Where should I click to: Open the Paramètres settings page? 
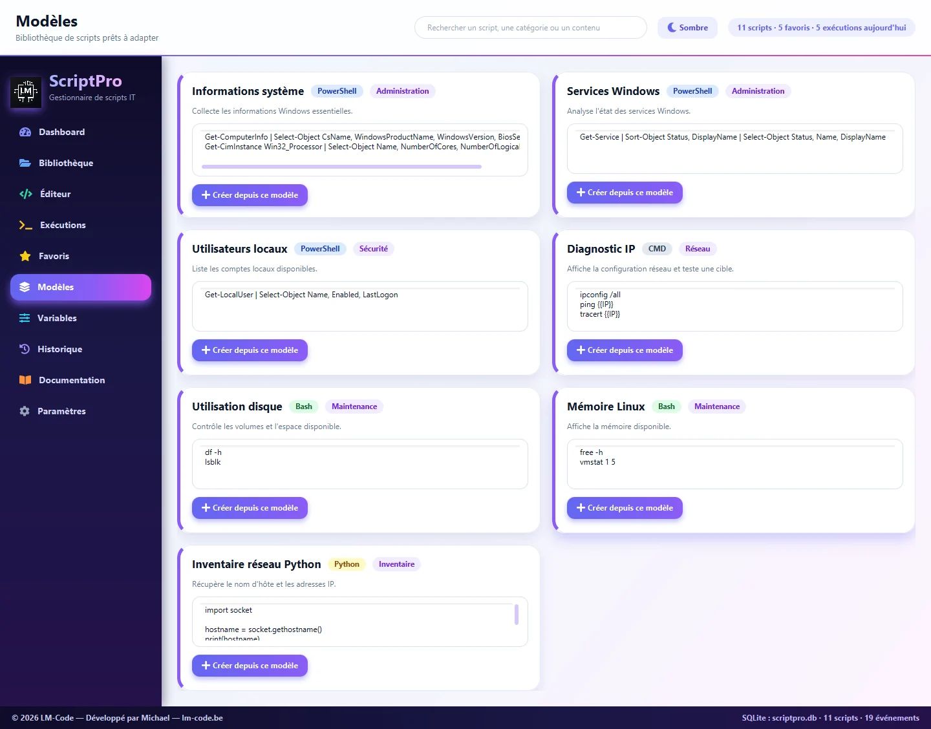click(81, 411)
